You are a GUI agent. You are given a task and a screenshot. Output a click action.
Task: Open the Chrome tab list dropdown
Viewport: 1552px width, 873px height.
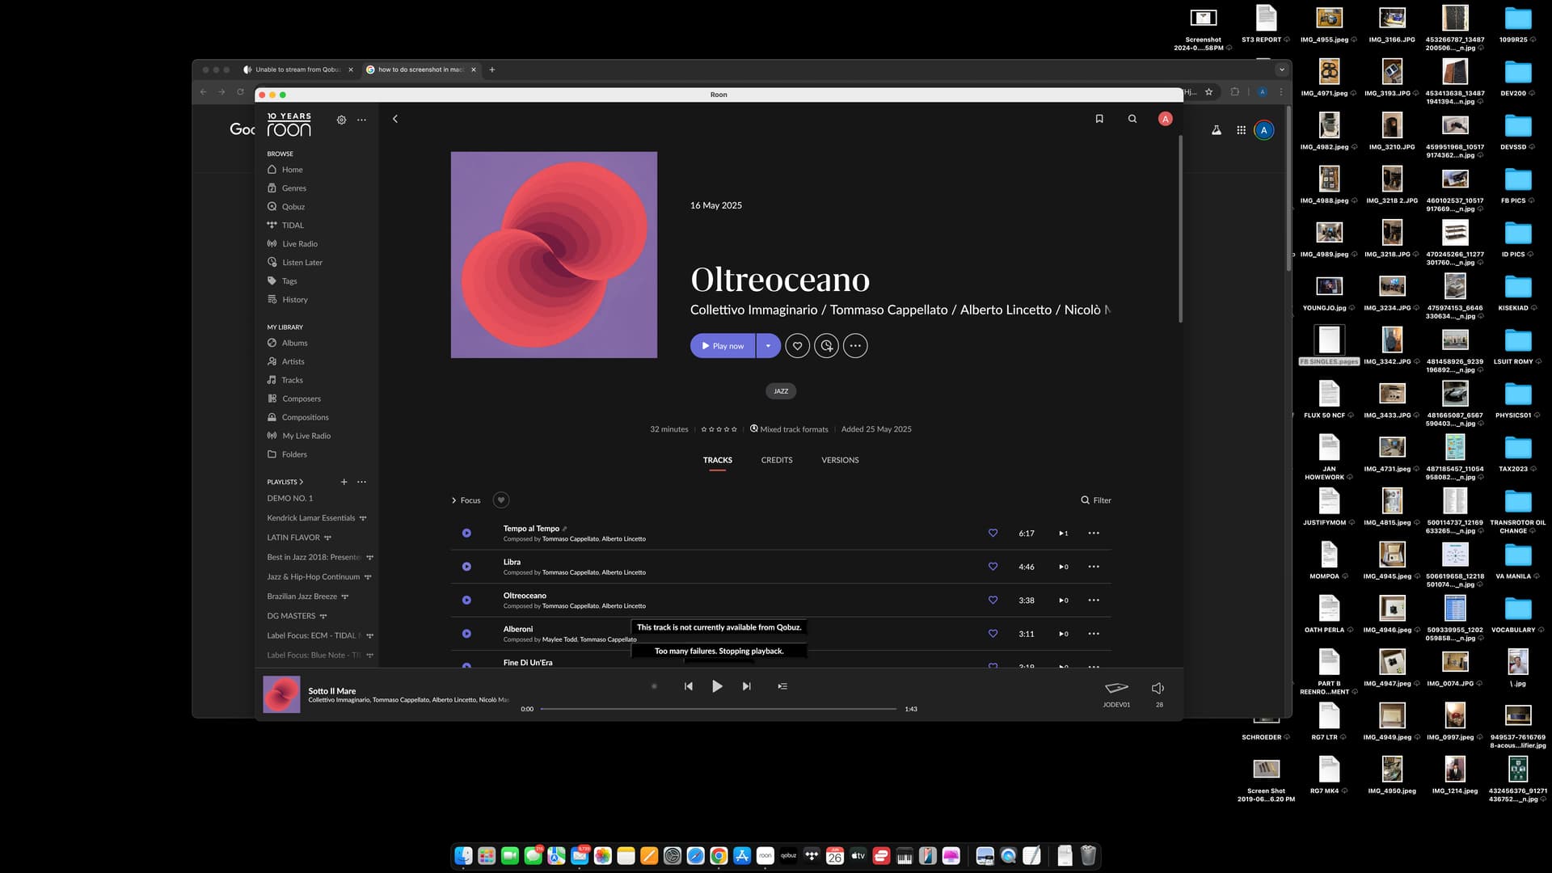[1281, 70]
